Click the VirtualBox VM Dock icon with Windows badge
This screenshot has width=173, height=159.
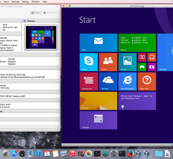point(147,154)
